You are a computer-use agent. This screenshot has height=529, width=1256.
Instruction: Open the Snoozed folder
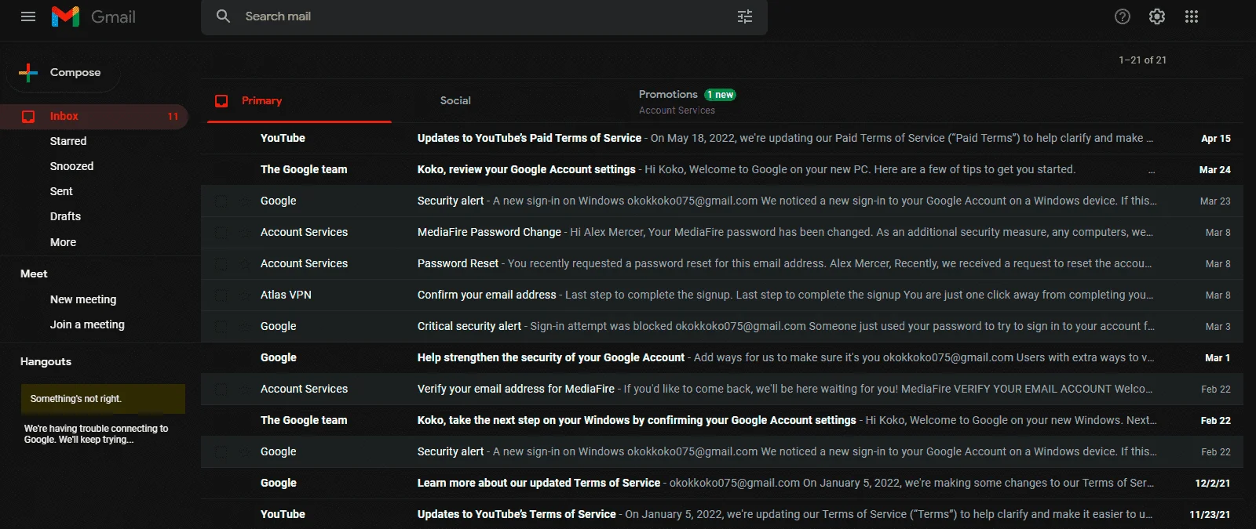tap(71, 166)
